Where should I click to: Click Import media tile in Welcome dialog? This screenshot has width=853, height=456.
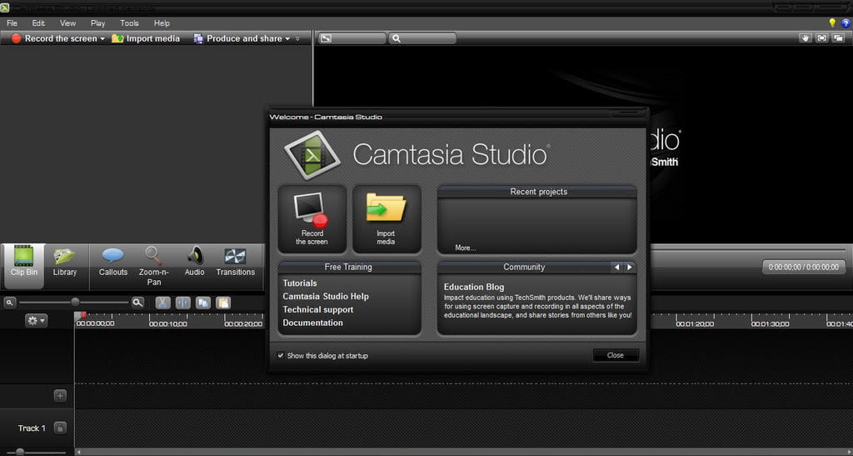[387, 218]
